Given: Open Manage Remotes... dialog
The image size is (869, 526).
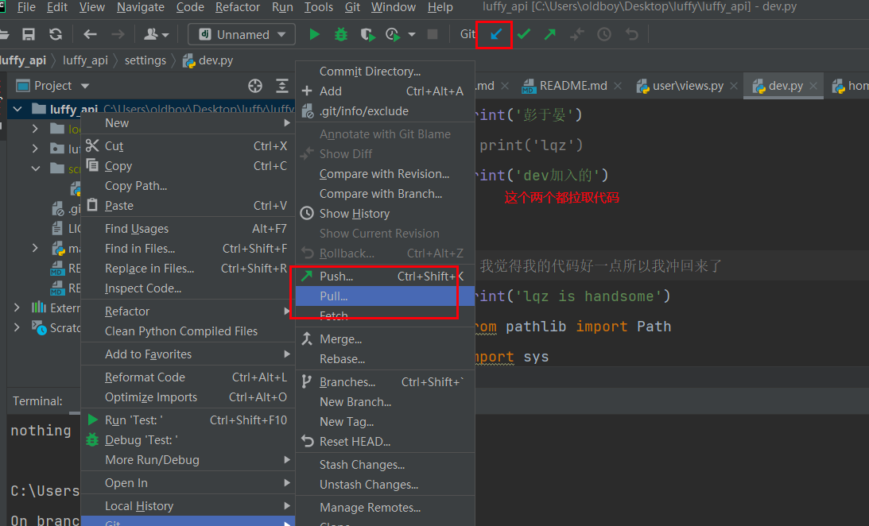Looking at the screenshot, I should pos(385,508).
